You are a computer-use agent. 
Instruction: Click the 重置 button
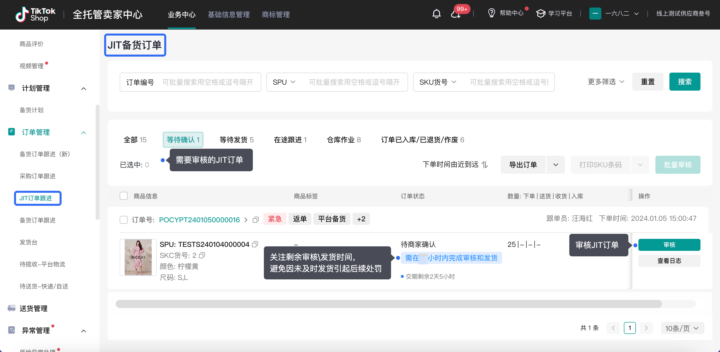(648, 82)
